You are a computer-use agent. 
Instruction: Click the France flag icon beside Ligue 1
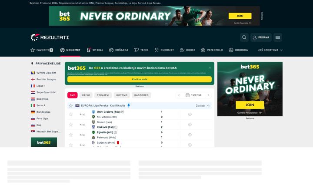[33, 86]
